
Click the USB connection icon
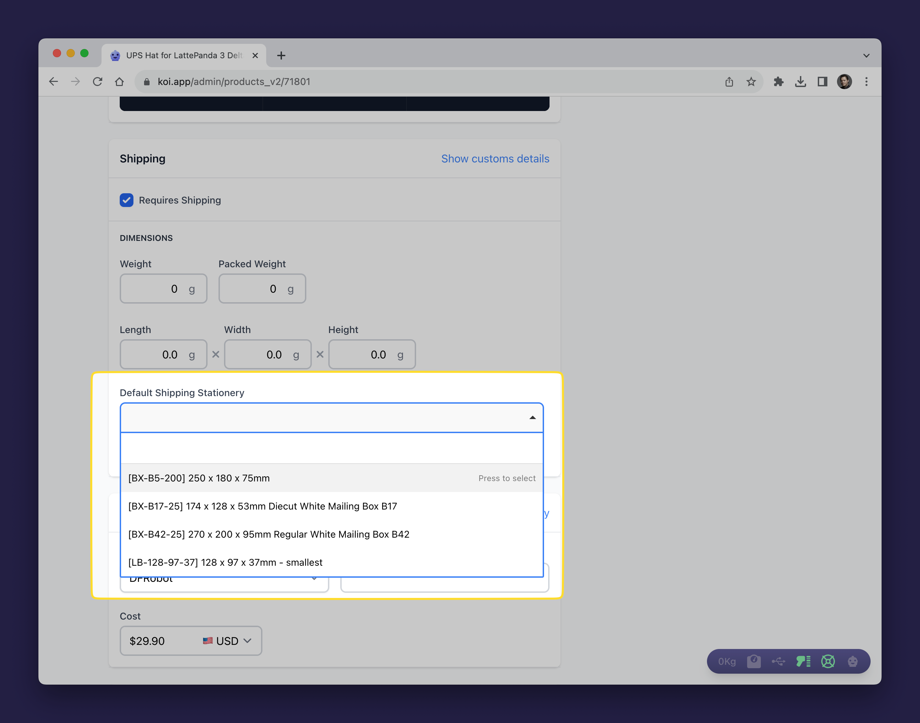click(x=778, y=661)
